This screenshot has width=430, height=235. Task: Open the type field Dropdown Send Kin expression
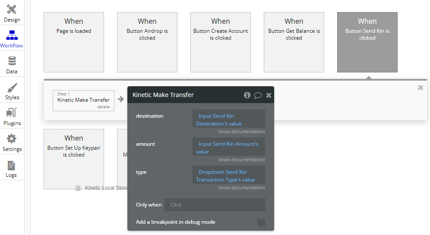click(228, 175)
